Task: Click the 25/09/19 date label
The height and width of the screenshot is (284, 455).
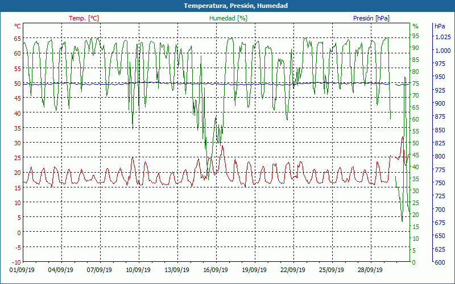Action: [x=332, y=270]
